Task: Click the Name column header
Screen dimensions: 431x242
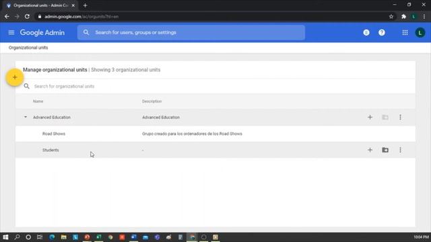Action: coord(38,102)
